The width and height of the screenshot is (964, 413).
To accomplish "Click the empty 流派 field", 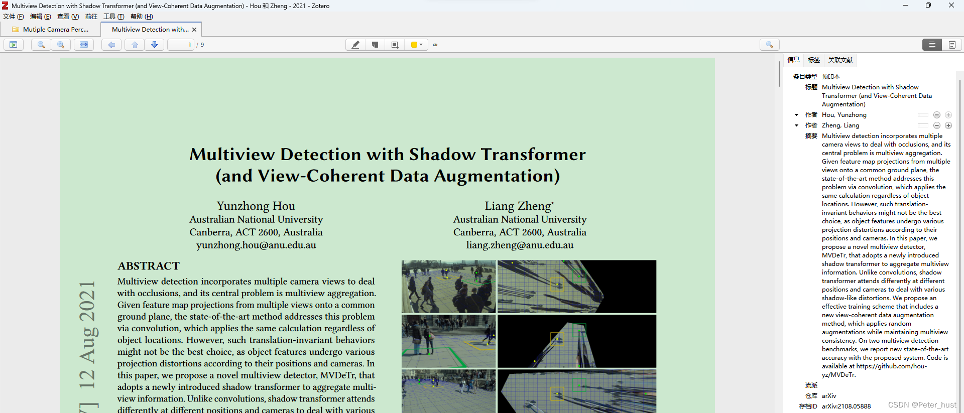I will click(x=886, y=385).
